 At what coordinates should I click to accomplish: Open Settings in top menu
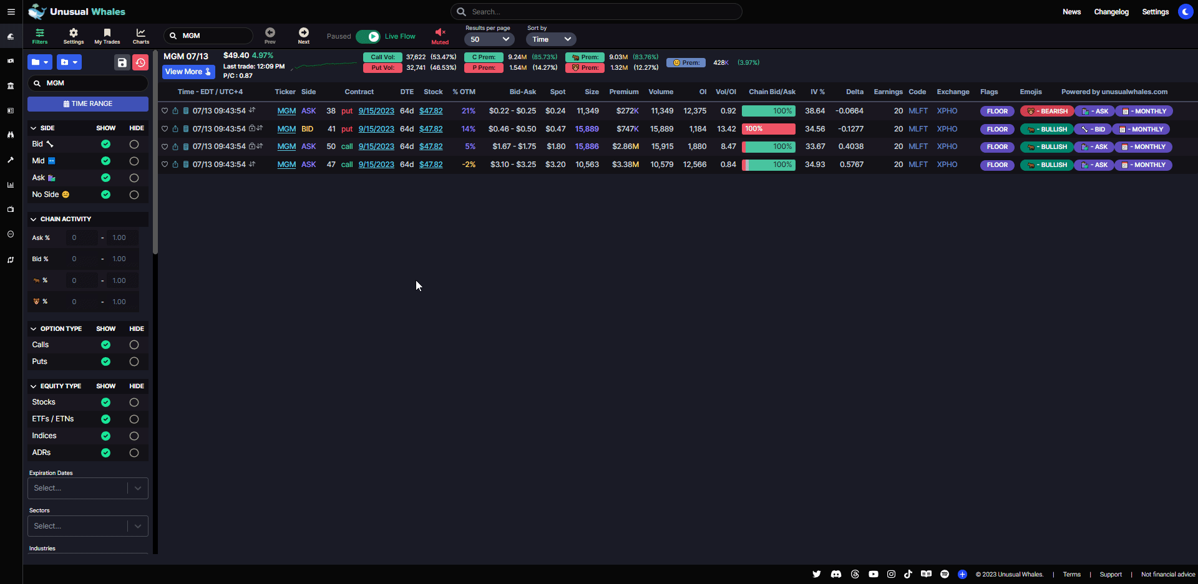click(1155, 12)
